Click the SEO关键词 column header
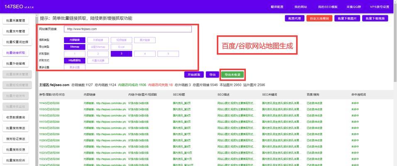This screenshot has width=397, height=166. point(270,94)
